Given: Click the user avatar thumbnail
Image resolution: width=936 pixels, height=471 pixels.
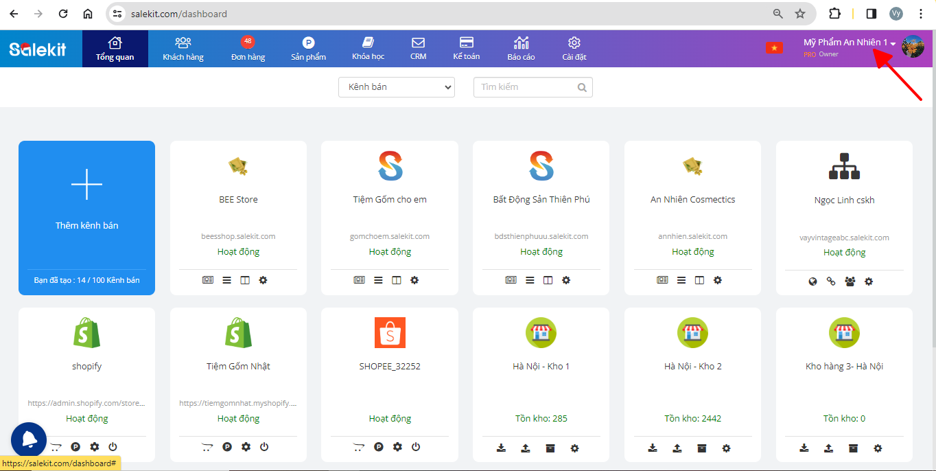Looking at the screenshot, I should point(913,47).
